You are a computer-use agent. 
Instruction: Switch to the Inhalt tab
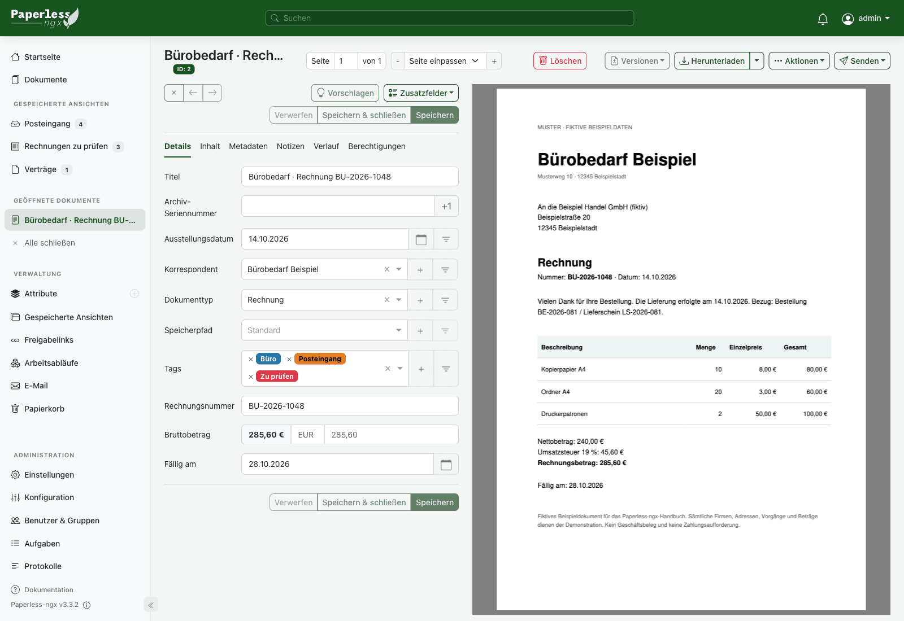(210, 146)
